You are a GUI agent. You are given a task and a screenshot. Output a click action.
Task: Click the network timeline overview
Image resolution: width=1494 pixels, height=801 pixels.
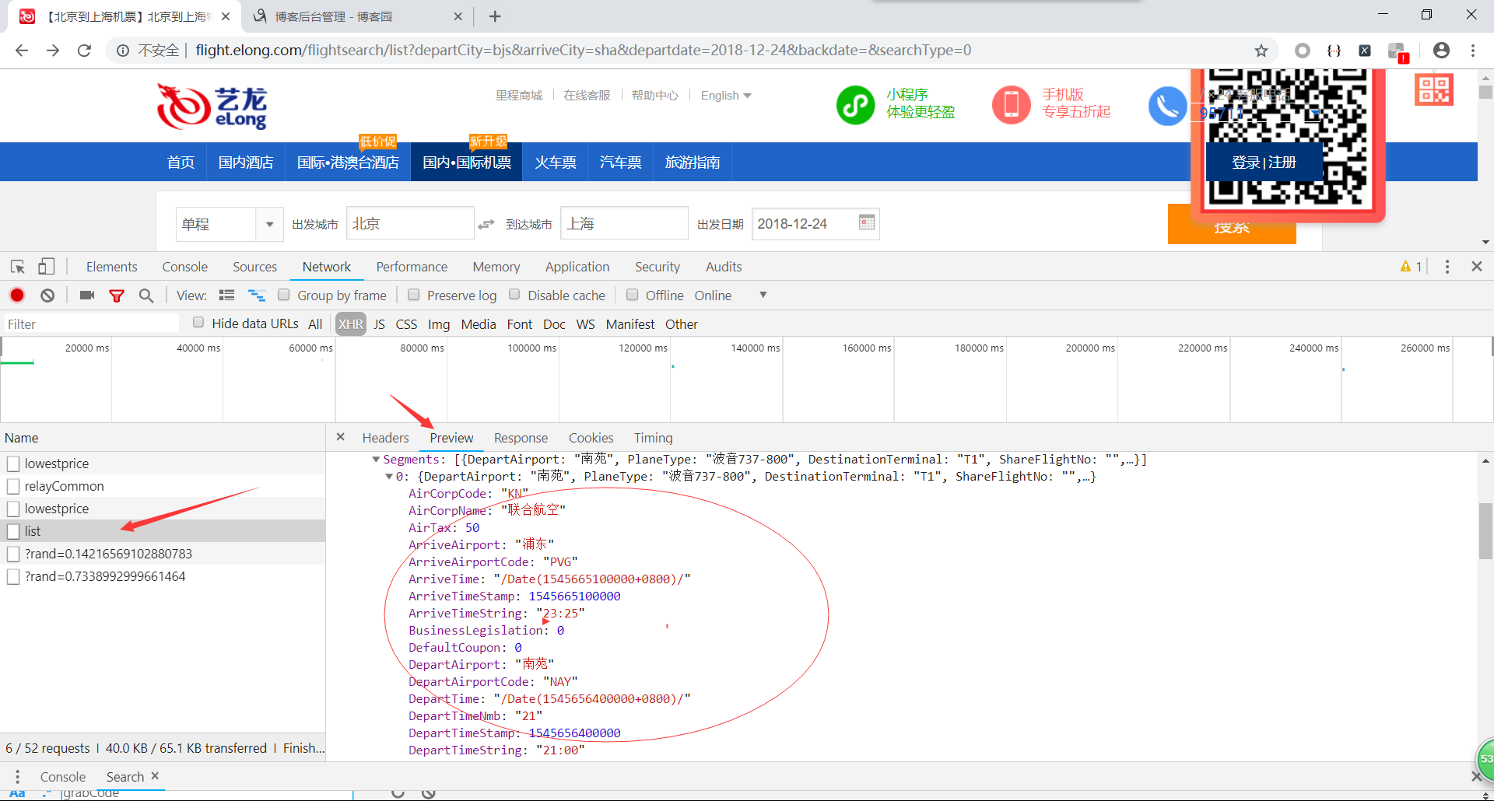click(x=745, y=380)
